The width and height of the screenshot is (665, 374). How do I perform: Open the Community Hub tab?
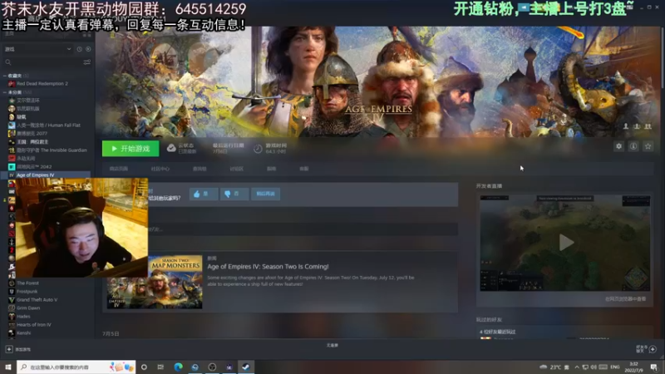pyautogui.click(x=160, y=169)
